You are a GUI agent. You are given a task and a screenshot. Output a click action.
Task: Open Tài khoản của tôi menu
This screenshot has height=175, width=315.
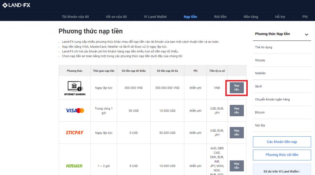tap(75, 17)
